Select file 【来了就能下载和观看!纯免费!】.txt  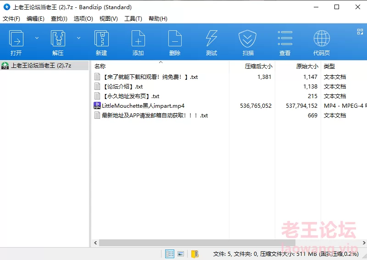click(x=150, y=77)
